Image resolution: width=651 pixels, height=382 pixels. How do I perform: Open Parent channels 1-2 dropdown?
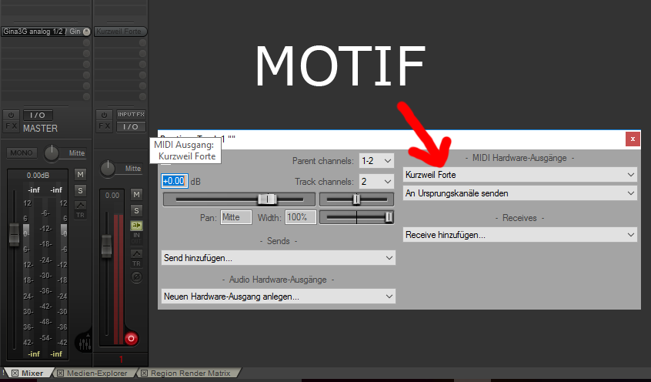[376, 160]
